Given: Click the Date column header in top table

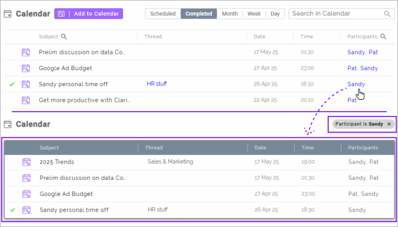Looking at the screenshot, I should [259, 37].
